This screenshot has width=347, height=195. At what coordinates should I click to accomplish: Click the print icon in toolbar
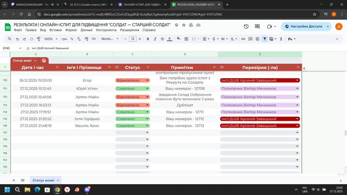pos(32,39)
